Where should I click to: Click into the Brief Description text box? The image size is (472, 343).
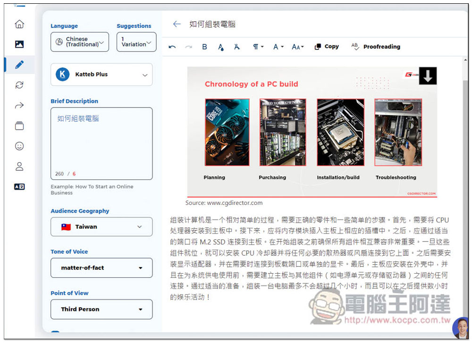[101, 142]
